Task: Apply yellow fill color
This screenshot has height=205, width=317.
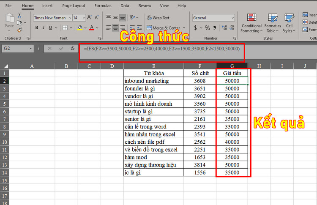Action: pos(80,28)
